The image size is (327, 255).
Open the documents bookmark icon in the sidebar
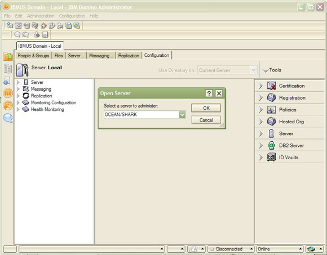[8, 69]
